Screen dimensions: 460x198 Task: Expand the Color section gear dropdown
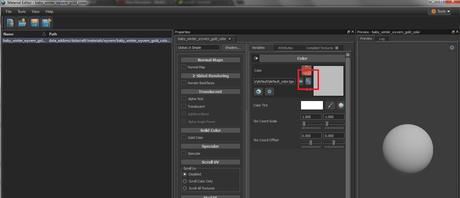pos(256,58)
